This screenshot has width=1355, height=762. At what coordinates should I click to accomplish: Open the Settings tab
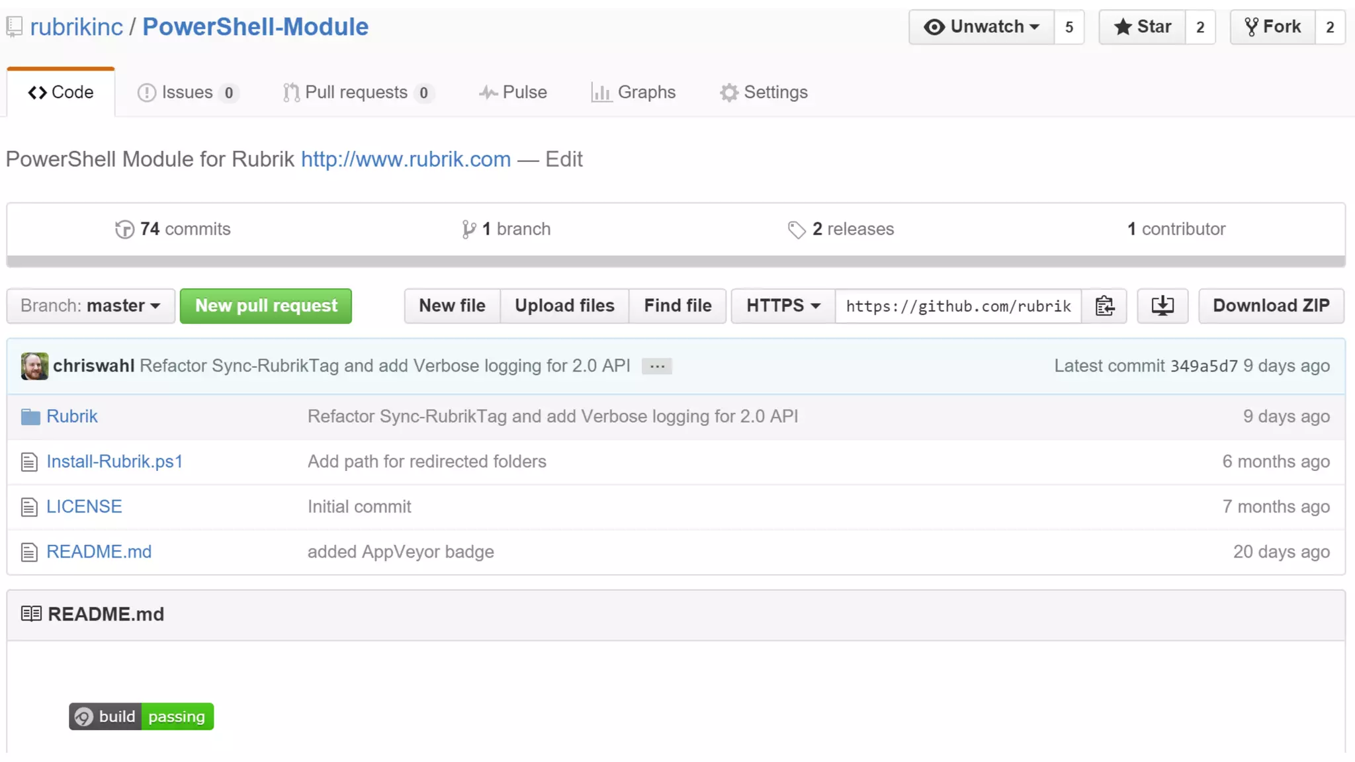[764, 93]
